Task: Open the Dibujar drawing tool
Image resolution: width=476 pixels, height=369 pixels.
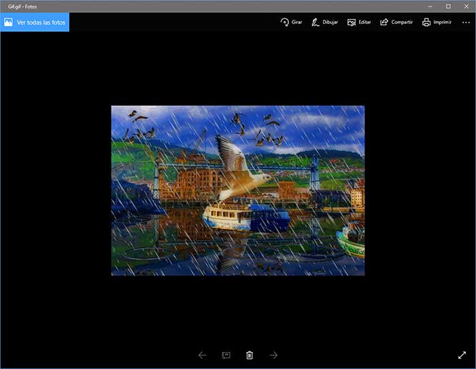Action: (x=324, y=22)
